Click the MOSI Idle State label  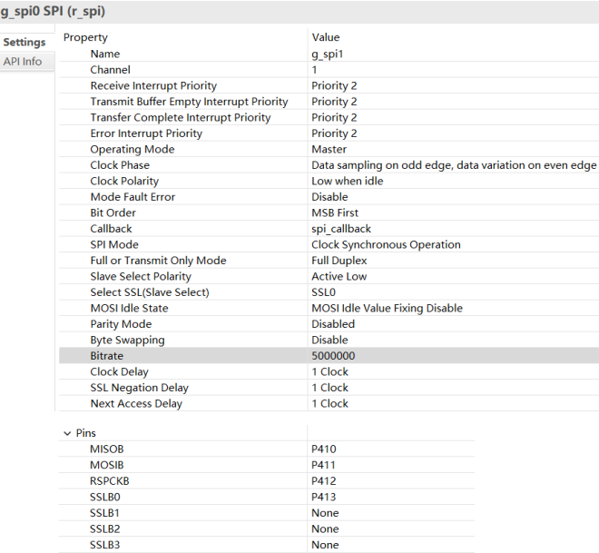coord(129,308)
